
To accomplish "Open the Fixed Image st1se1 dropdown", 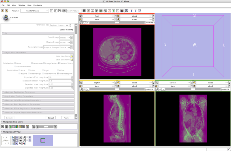I will pyautogui.click(x=66, y=37).
